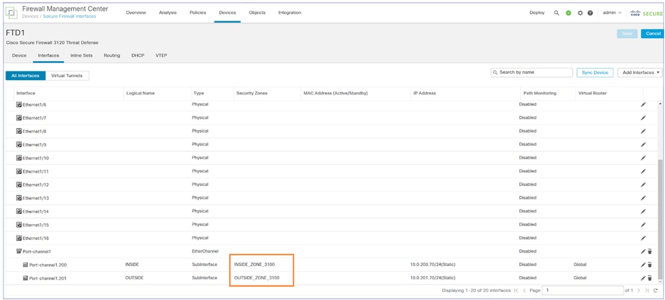Click the Save button
The height and width of the screenshot is (300, 665).
pyautogui.click(x=627, y=33)
